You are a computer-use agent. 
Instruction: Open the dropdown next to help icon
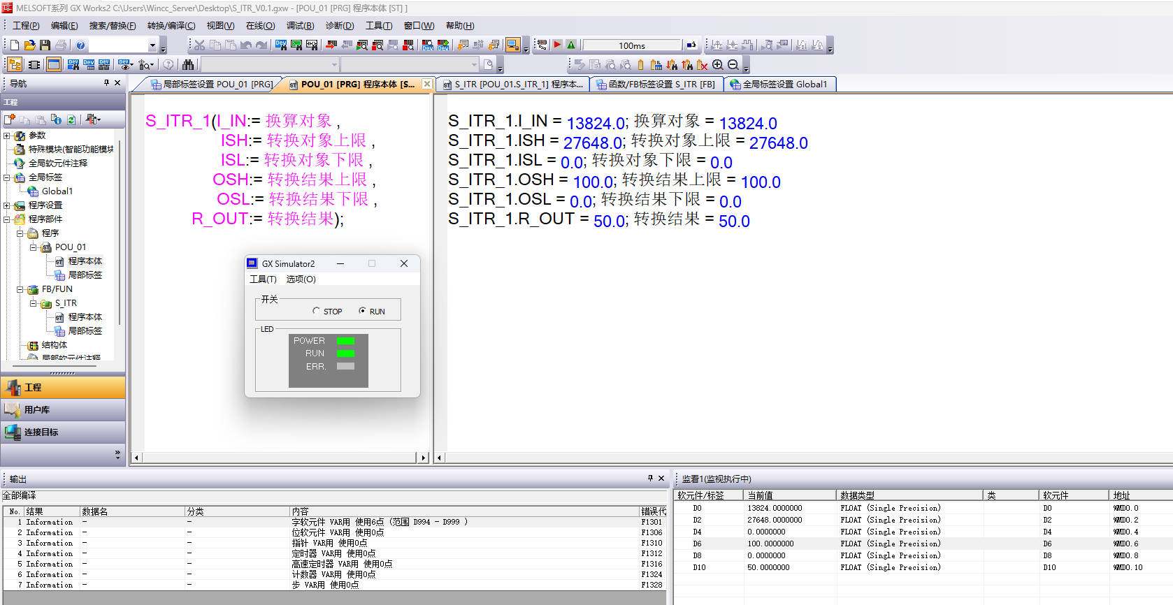coord(152,45)
